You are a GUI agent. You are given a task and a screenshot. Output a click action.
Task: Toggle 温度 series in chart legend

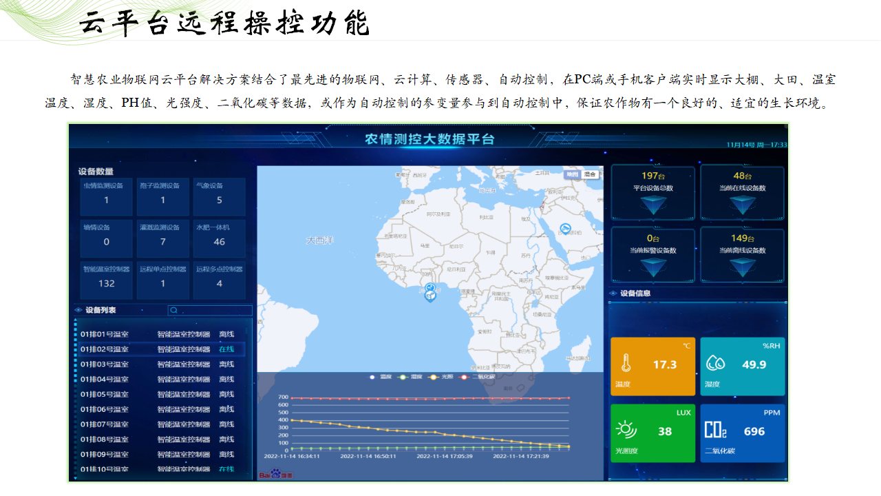[x=381, y=378]
